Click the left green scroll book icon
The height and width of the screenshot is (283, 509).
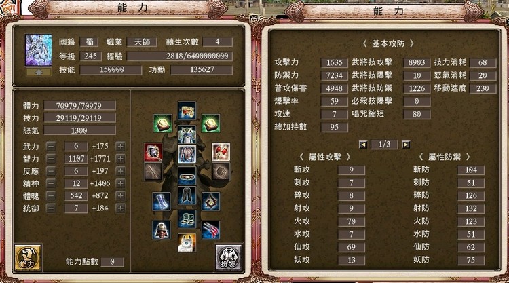(x=163, y=124)
